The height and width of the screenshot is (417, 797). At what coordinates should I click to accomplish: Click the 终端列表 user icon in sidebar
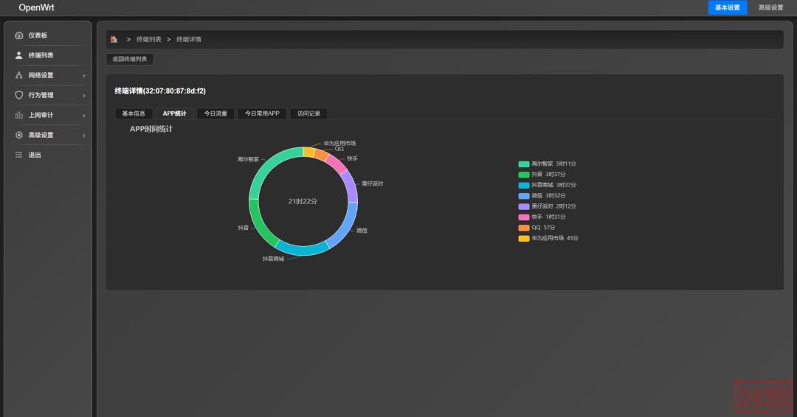(x=19, y=55)
